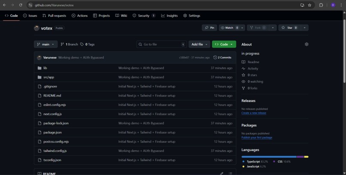Click TypeScript segment of languages bar
Screen dimensions: 346x175
[269, 157]
